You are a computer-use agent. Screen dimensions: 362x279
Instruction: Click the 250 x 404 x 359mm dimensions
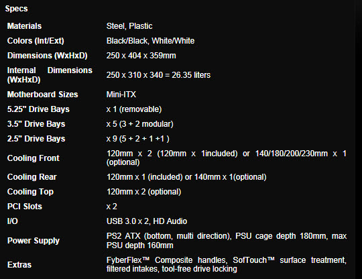141,56
